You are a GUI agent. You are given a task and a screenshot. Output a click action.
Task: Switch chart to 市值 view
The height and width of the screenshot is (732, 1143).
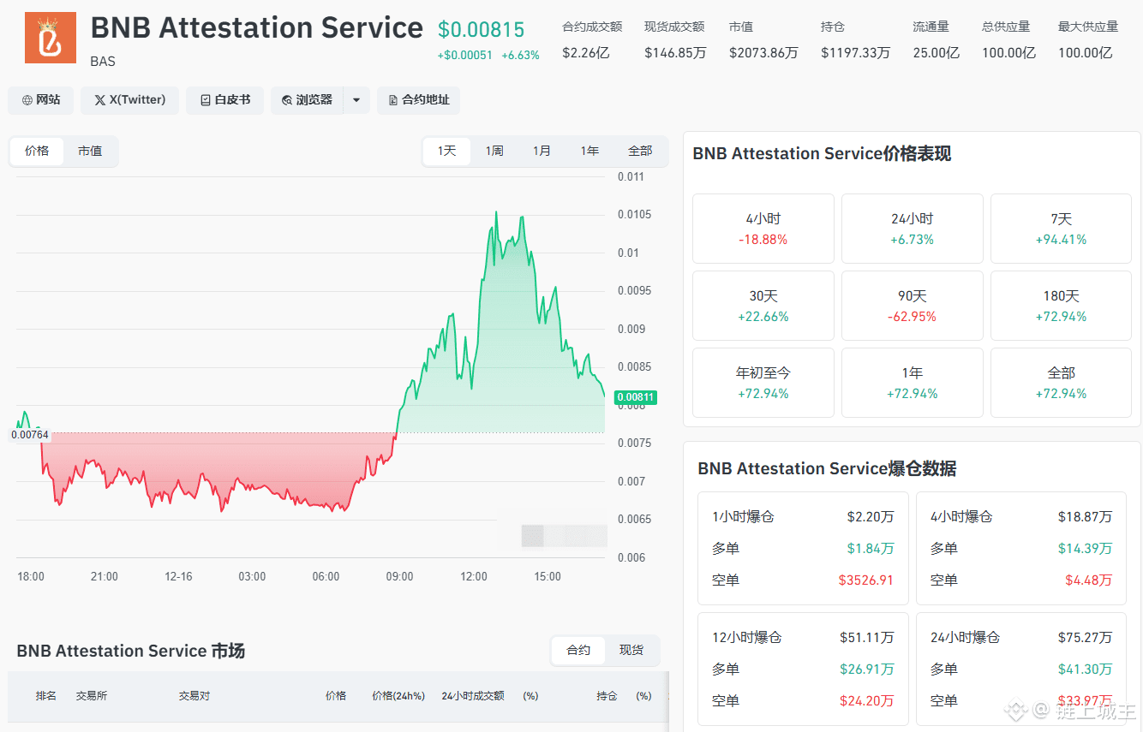pyautogui.click(x=90, y=151)
